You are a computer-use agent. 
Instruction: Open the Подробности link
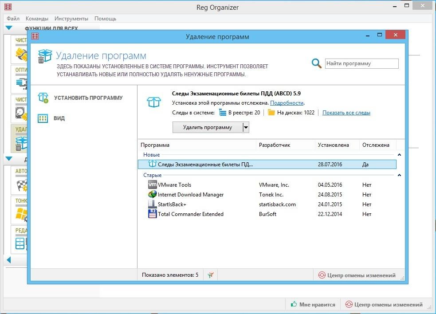287,103
